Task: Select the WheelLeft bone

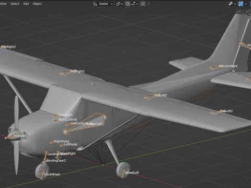Action: point(123,174)
